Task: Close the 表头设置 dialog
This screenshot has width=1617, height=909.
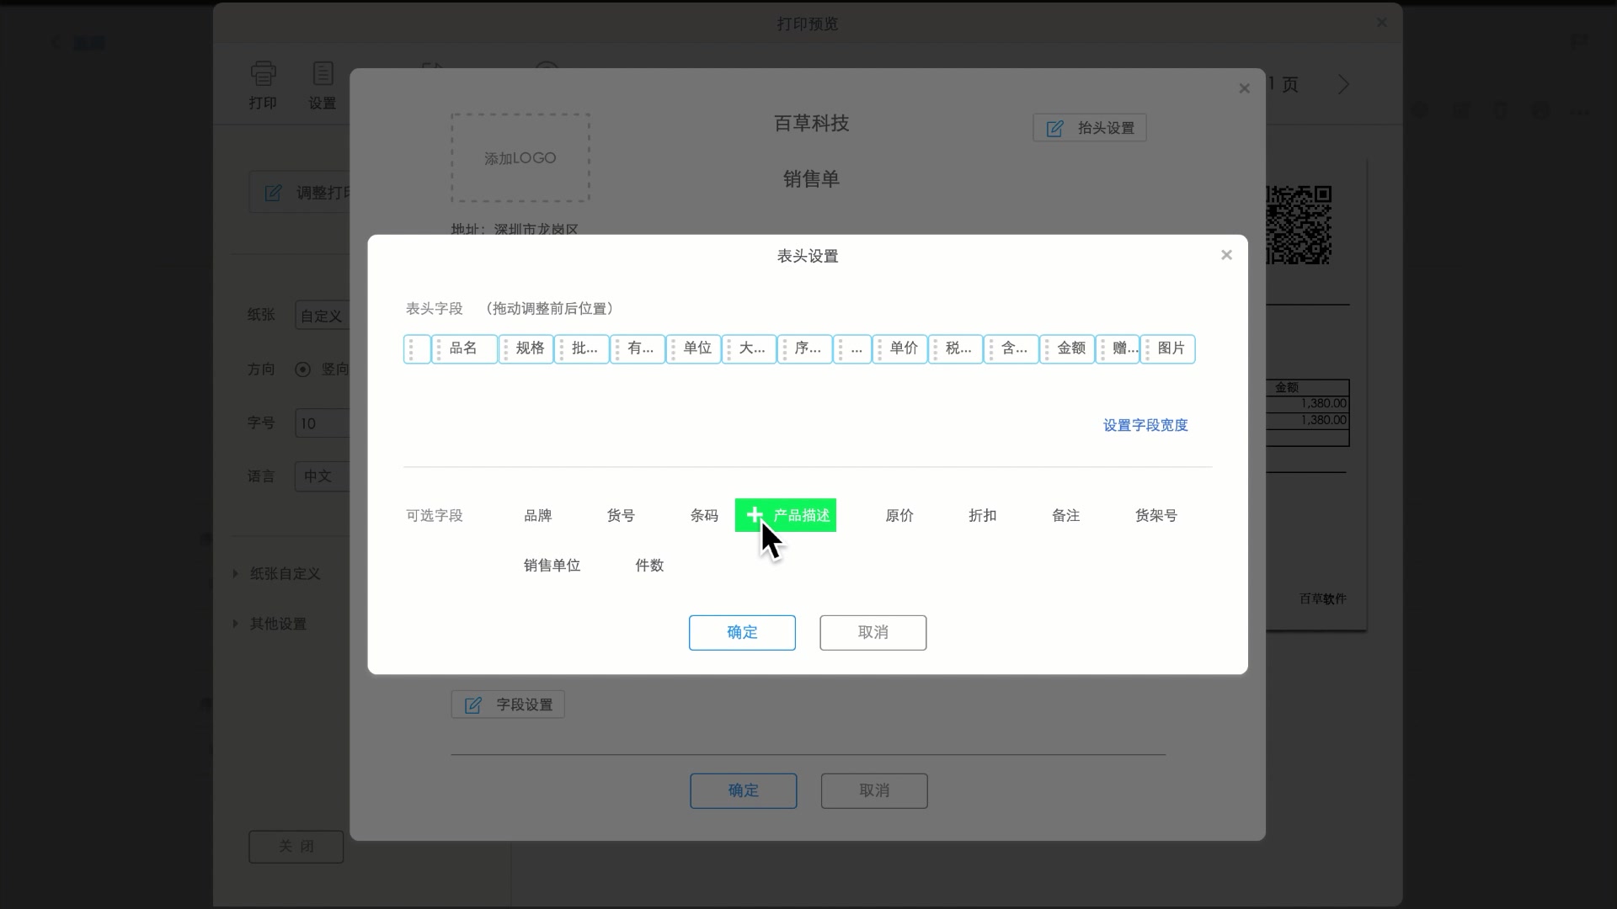Action: point(1226,255)
